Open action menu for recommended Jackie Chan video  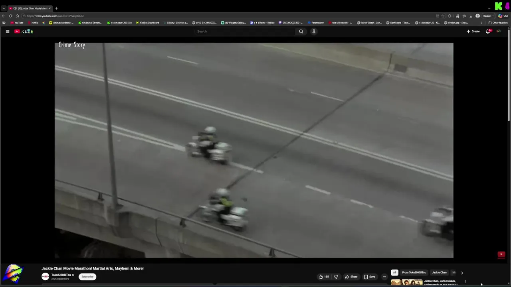[x=465, y=282]
